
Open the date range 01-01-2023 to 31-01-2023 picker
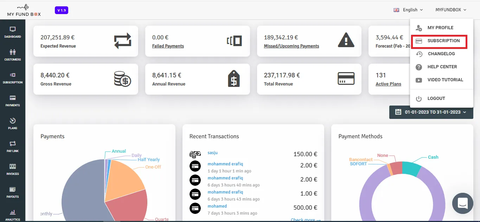coord(431,112)
